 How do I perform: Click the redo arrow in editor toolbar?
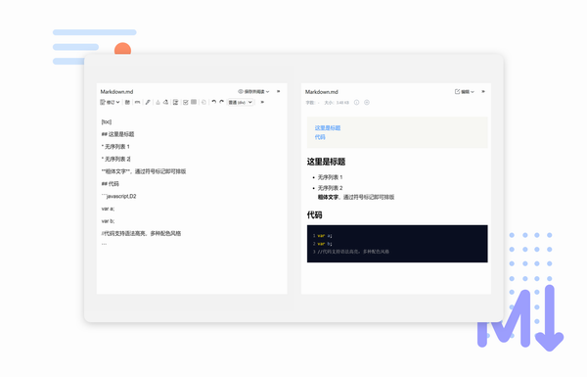222,102
